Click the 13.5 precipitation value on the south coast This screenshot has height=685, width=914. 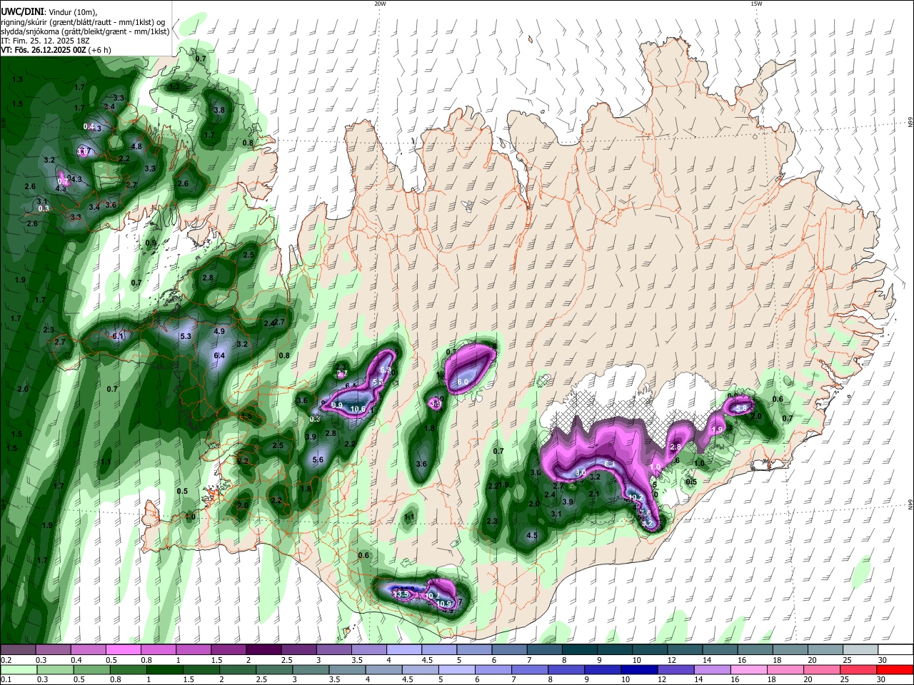401,594
